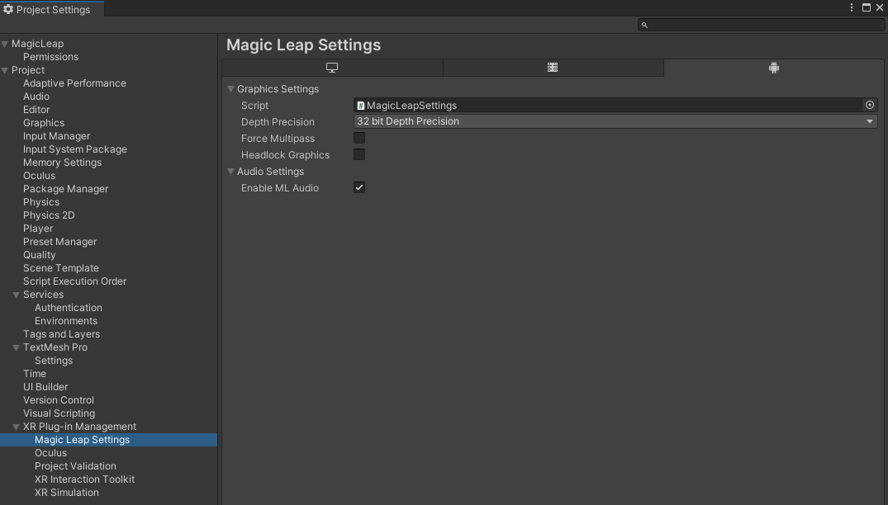888x505 pixels.
Task: Click the object picker next to MagicLeapSettings
Action: click(869, 106)
